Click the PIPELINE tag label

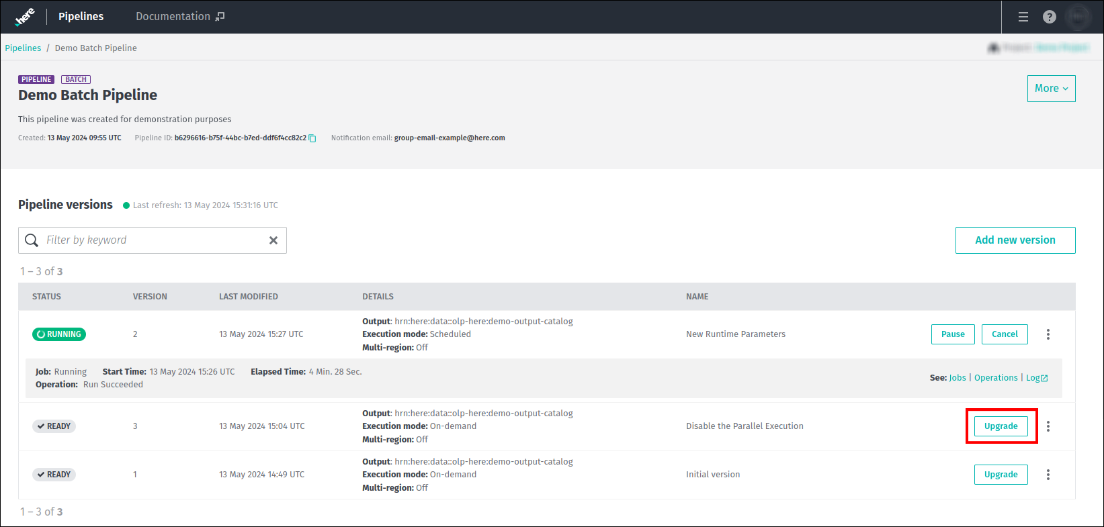pyautogui.click(x=36, y=79)
